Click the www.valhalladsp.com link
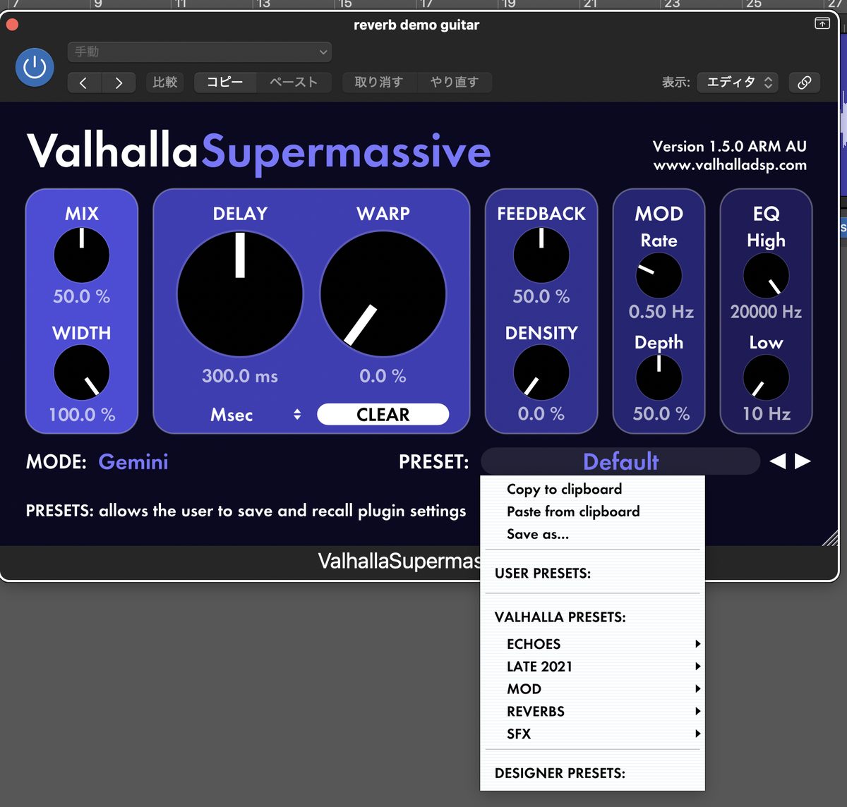This screenshot has height=807, width=847. click(730, 165)
